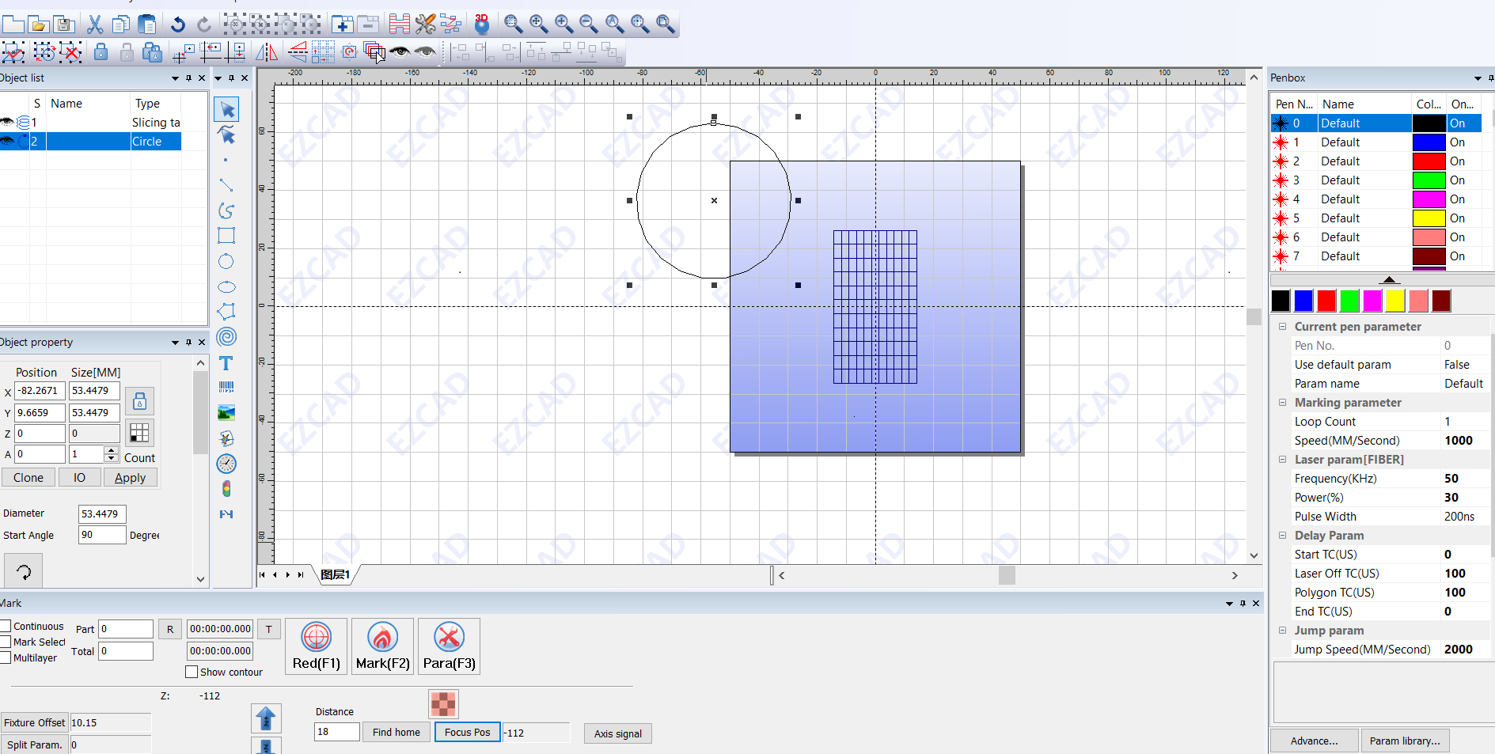Collapse Current pen parameter section
The height and width of the screenshot is (754, 1495).
coord(1282,326)
